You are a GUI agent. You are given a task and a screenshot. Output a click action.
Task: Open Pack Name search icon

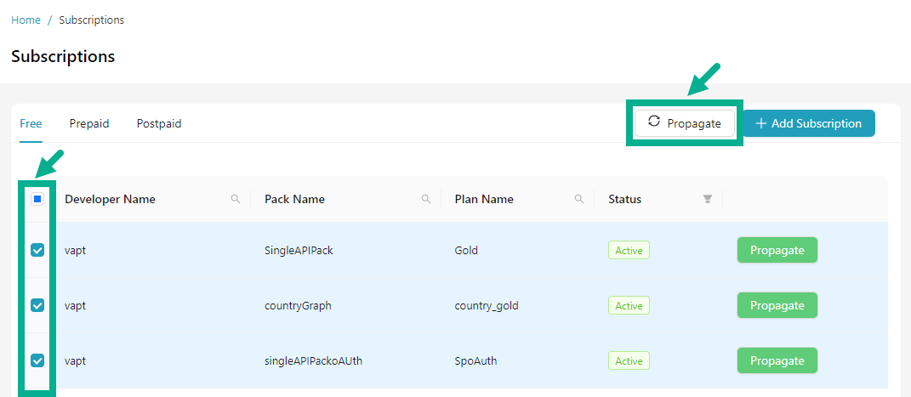(x=426, y=199)
